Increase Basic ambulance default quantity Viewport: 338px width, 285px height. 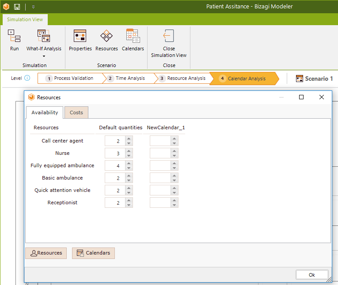tap(129, 176)
